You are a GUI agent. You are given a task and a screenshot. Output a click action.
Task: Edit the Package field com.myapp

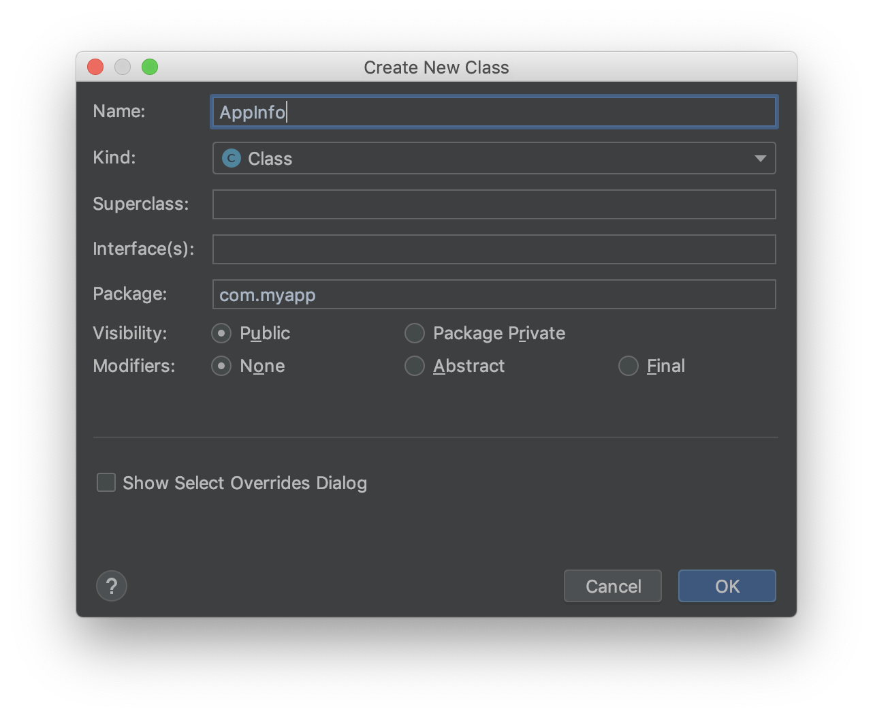[x=494, y=294]
